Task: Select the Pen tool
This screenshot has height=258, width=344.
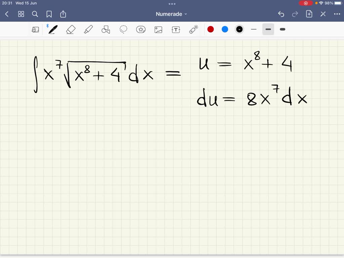Action: coord(52,29)
